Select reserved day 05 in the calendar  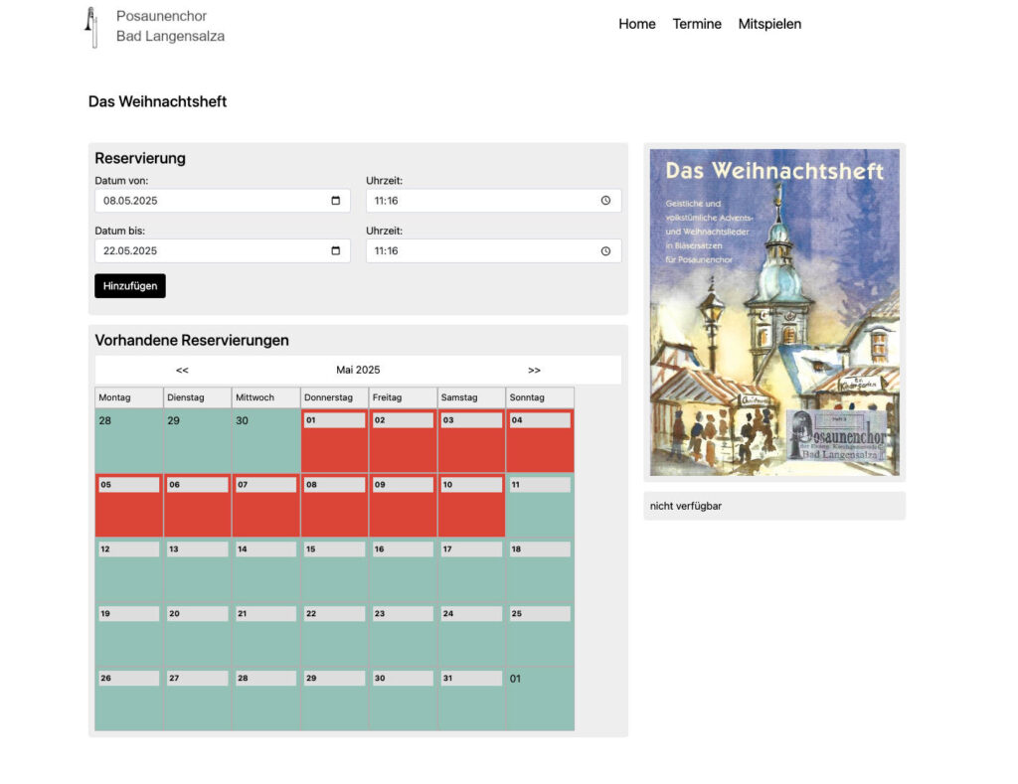pyautogui.click(x=128, y=505)
